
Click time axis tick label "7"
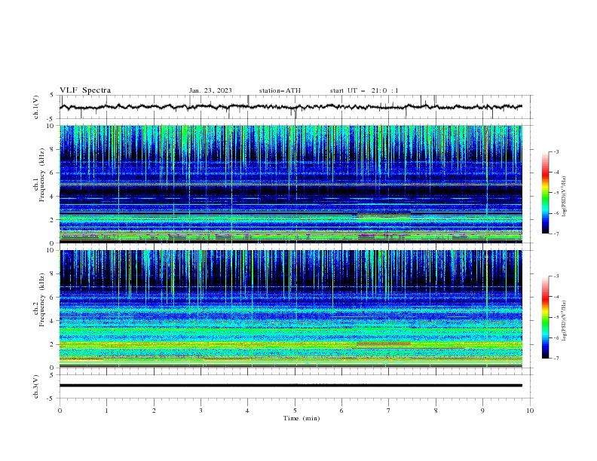point(388,411)
